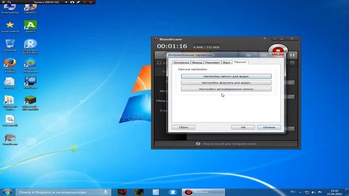Click the rectangle area icon in Bandicam toolbar
The height and width of the screenshot is (196, 349).
click(159, 63)
